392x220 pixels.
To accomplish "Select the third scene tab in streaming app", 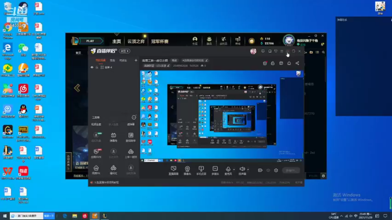I will coord(123,60).
